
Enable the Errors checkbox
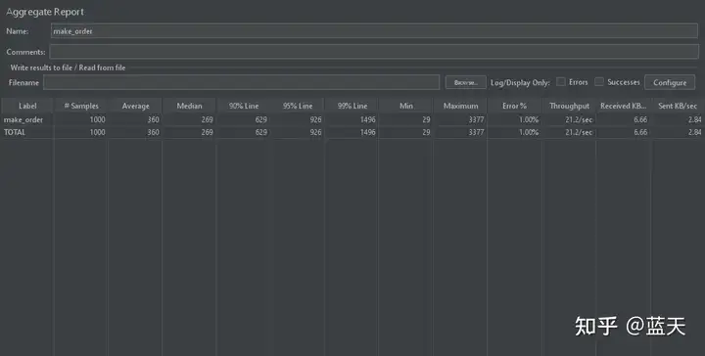pos(561,82)
